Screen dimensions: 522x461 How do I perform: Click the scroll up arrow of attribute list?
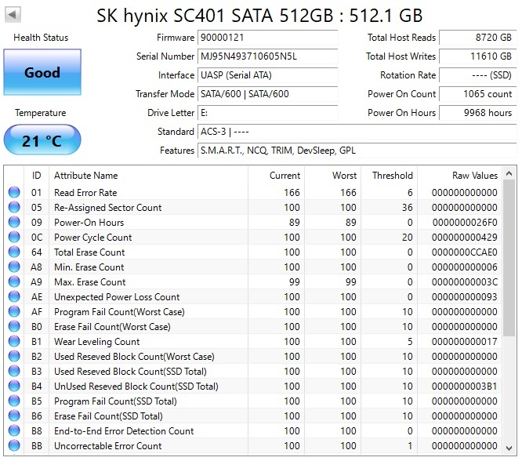(x=509, y=173)
